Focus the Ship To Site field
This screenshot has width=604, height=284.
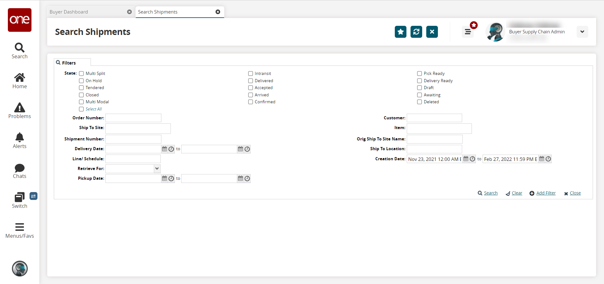[138, 128]
